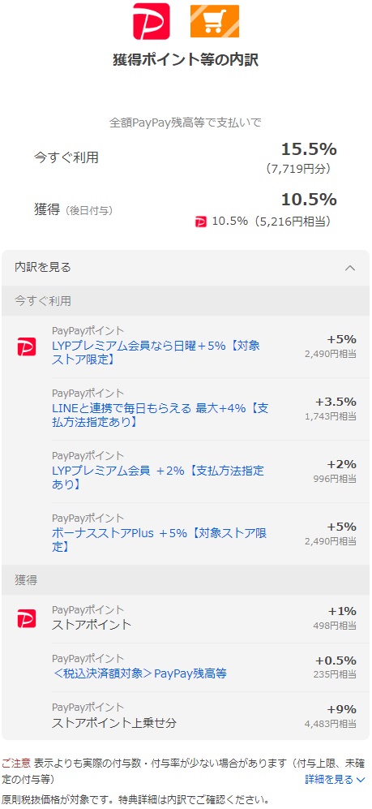Click small PayPay icon beside 5,216円相当

click(x=200, y=222)
